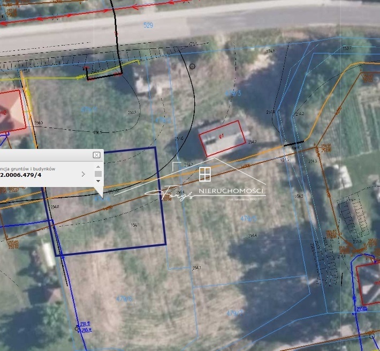Image resolution: width=380 pixels, height=351 pixels.
Task: Click the short black line segment on orange line
Action: pyautogui.click(x=293, y=143)
